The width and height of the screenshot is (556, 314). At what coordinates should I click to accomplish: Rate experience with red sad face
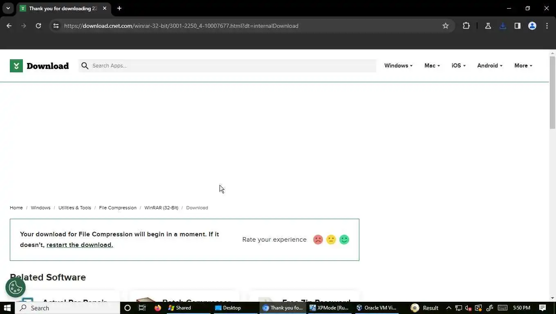click(318, 240)
